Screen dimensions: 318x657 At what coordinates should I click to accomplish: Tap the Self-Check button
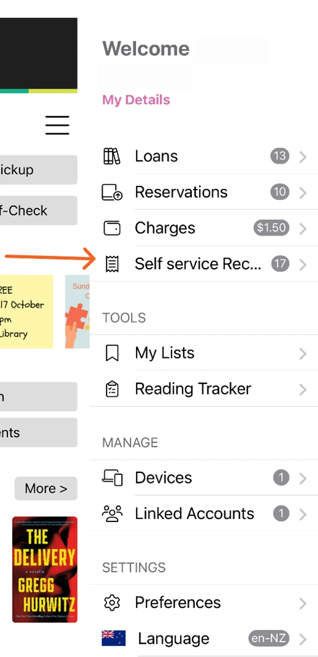pyautogui.click(x=38, y=211)
